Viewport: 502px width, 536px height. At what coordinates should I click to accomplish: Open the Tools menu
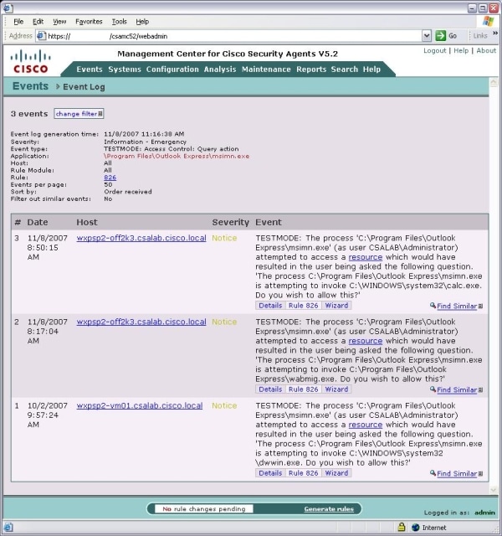(119, 22)
